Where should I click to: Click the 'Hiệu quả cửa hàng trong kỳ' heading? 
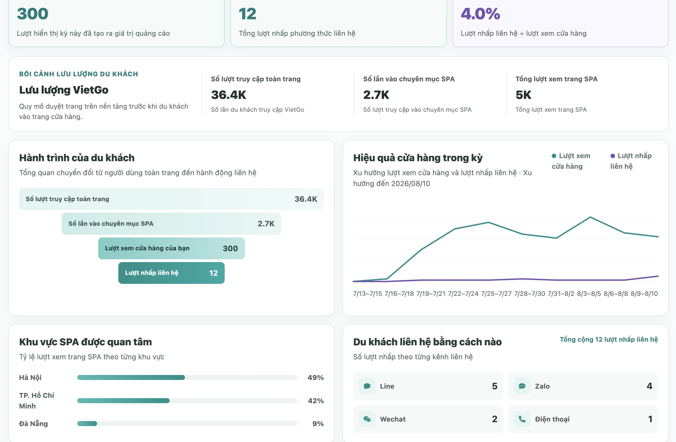click(x=418, y=158)
